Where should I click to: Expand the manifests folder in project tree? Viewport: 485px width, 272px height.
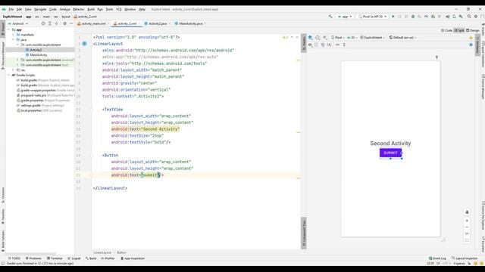tap(14, 35)
